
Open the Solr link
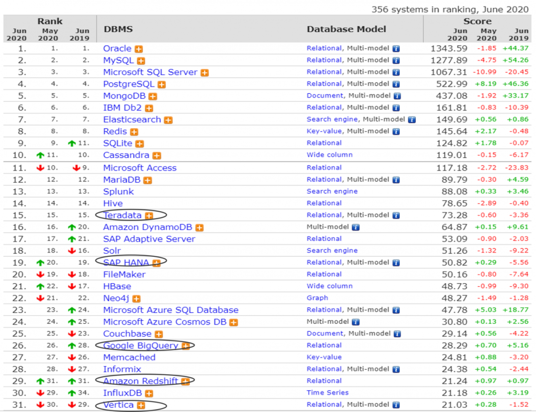click(x=112, y=251)
